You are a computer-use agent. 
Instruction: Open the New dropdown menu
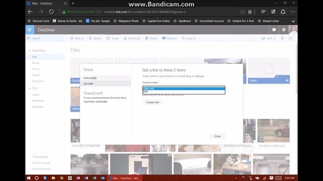tap(77, 38)
